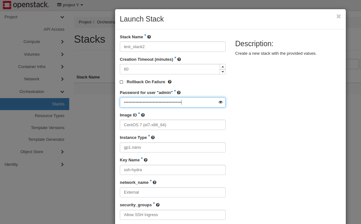Viewport: 361px width, 224px height.
Task: Close the Launch Stack dialog
Action: pyautogui.click(x=339, y=16)
